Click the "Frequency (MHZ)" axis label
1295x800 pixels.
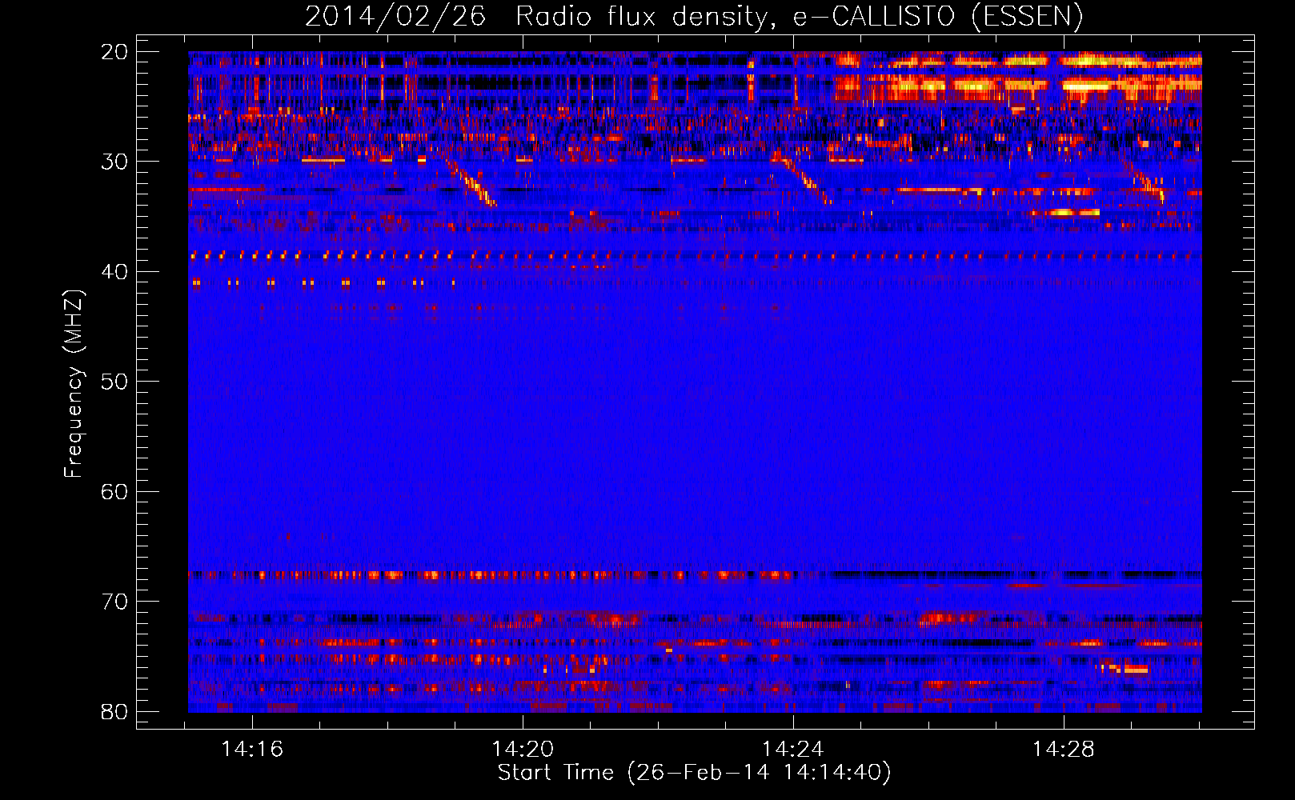(x=74, y=384)
